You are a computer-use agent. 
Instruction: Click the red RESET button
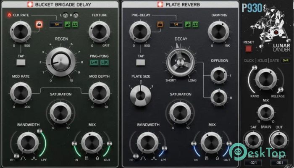pos(249,49)
